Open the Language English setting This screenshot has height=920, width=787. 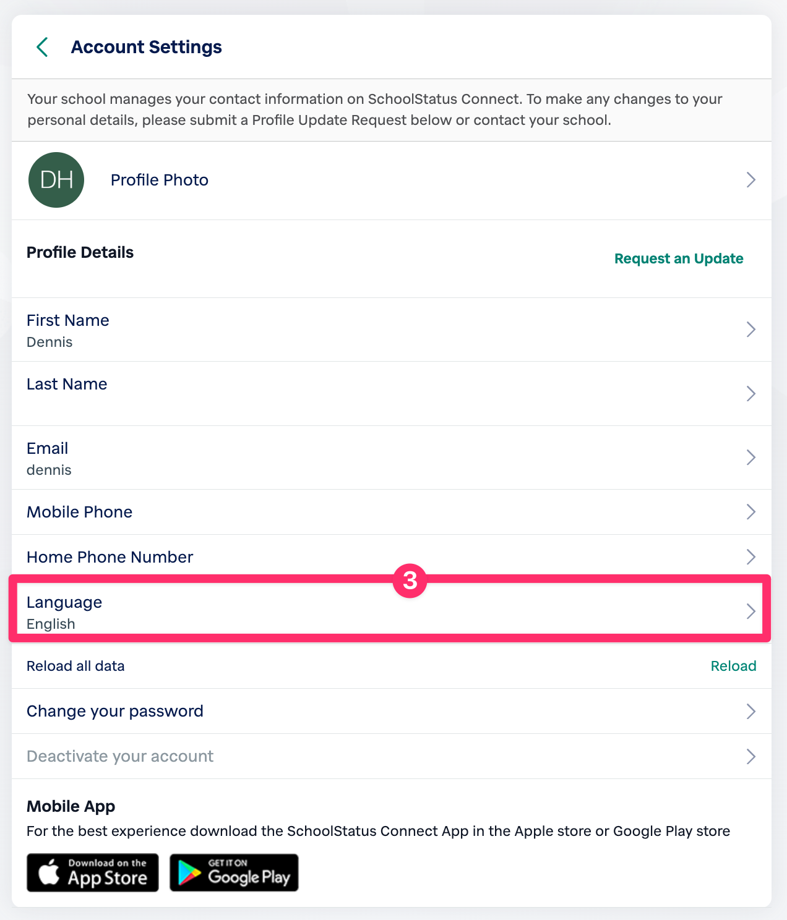(64, 612)
